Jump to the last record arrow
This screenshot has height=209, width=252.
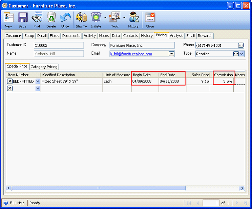click(x=245, y=203)
